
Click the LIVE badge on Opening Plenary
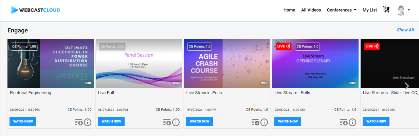pos(284,46)
